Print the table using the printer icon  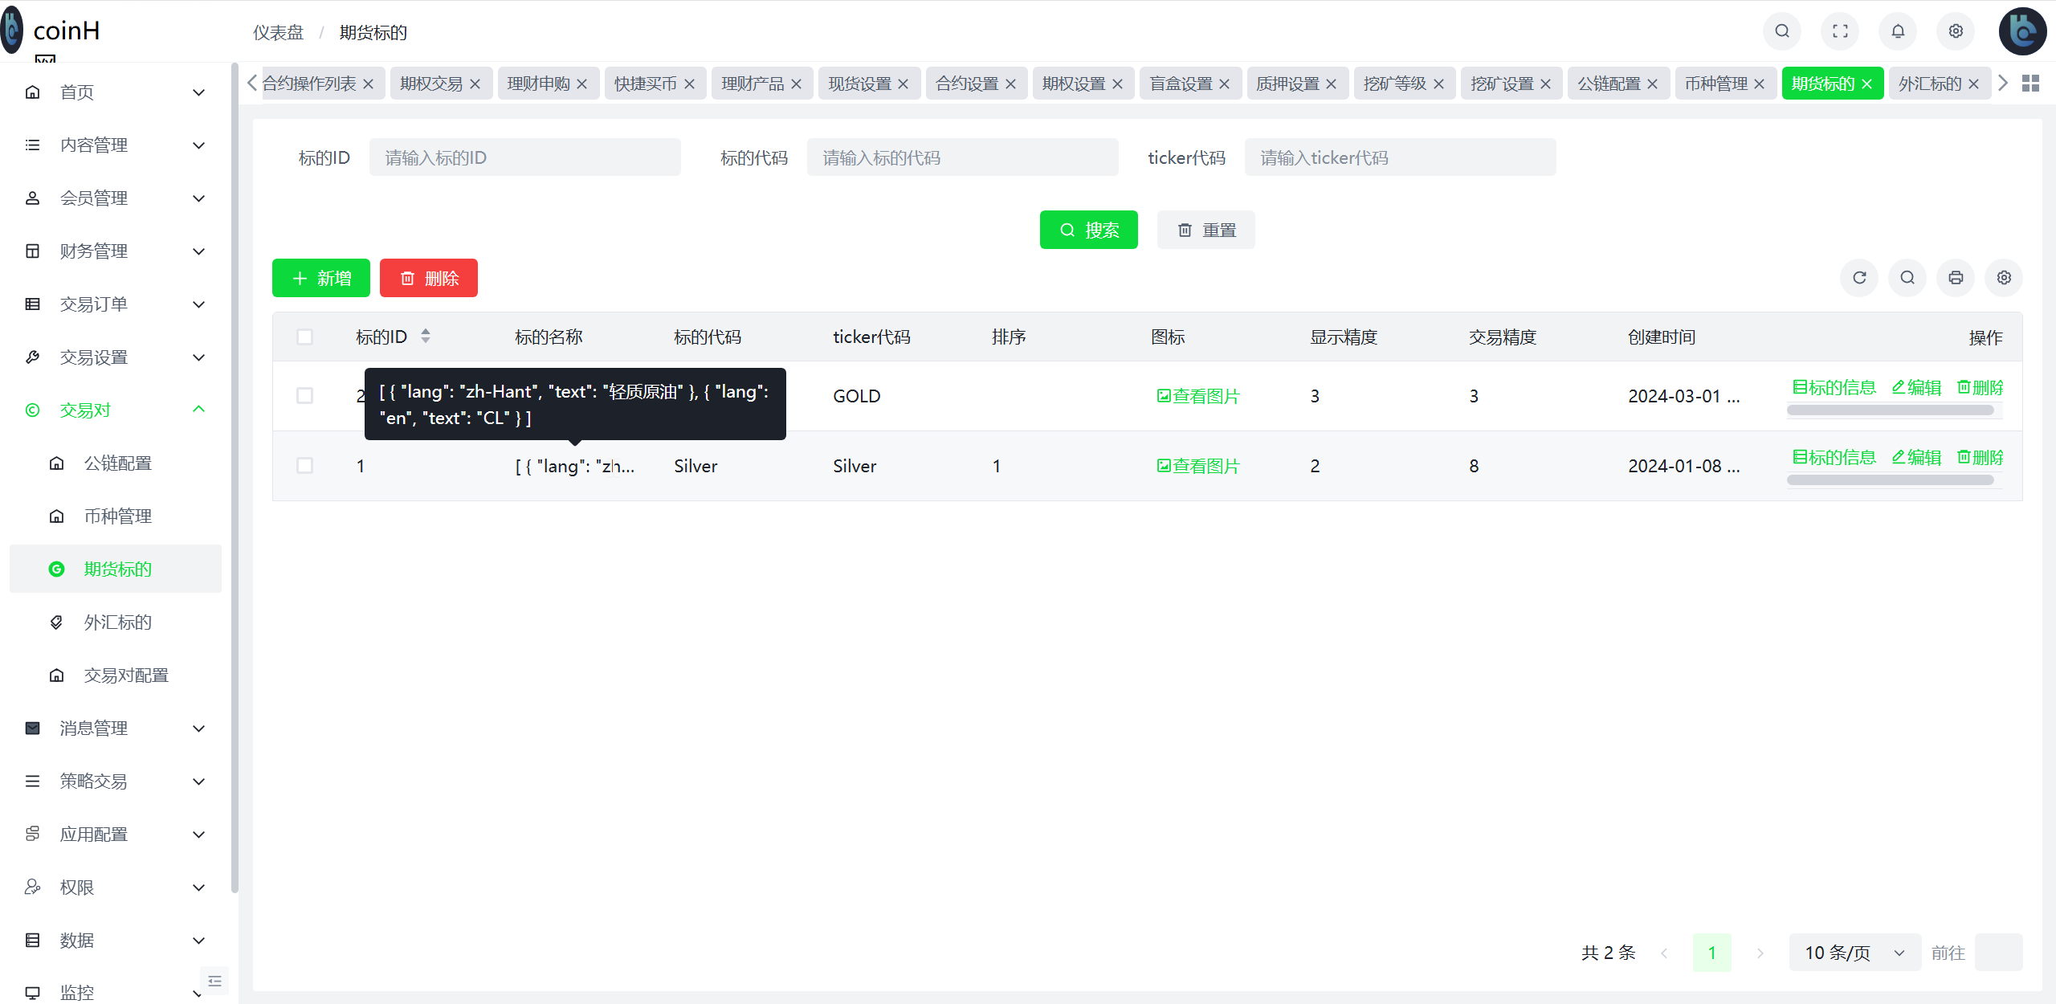[x=1956, y=277]
